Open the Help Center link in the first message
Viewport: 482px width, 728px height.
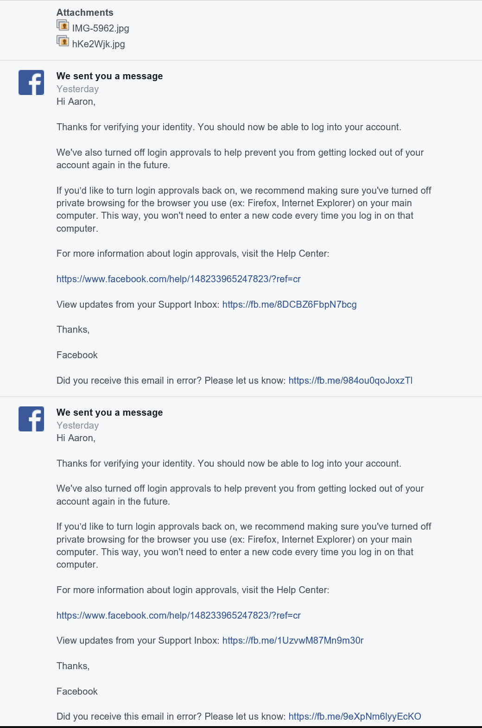pyautogui.click(x=178, y=279)
